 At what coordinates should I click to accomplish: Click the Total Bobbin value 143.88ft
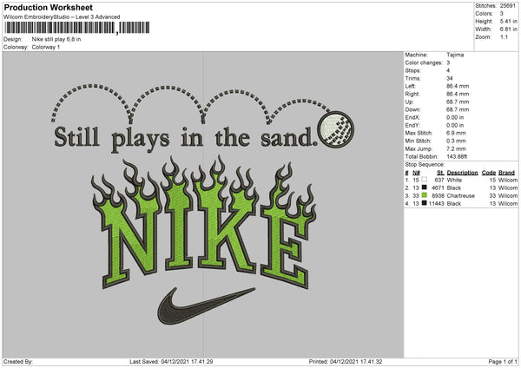pos(457,156)
